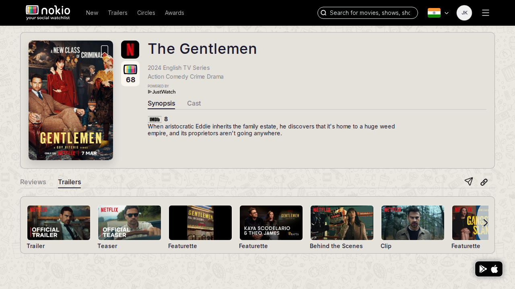Click the India flag icon
The image size is (515, 289).
click(434, 13)
